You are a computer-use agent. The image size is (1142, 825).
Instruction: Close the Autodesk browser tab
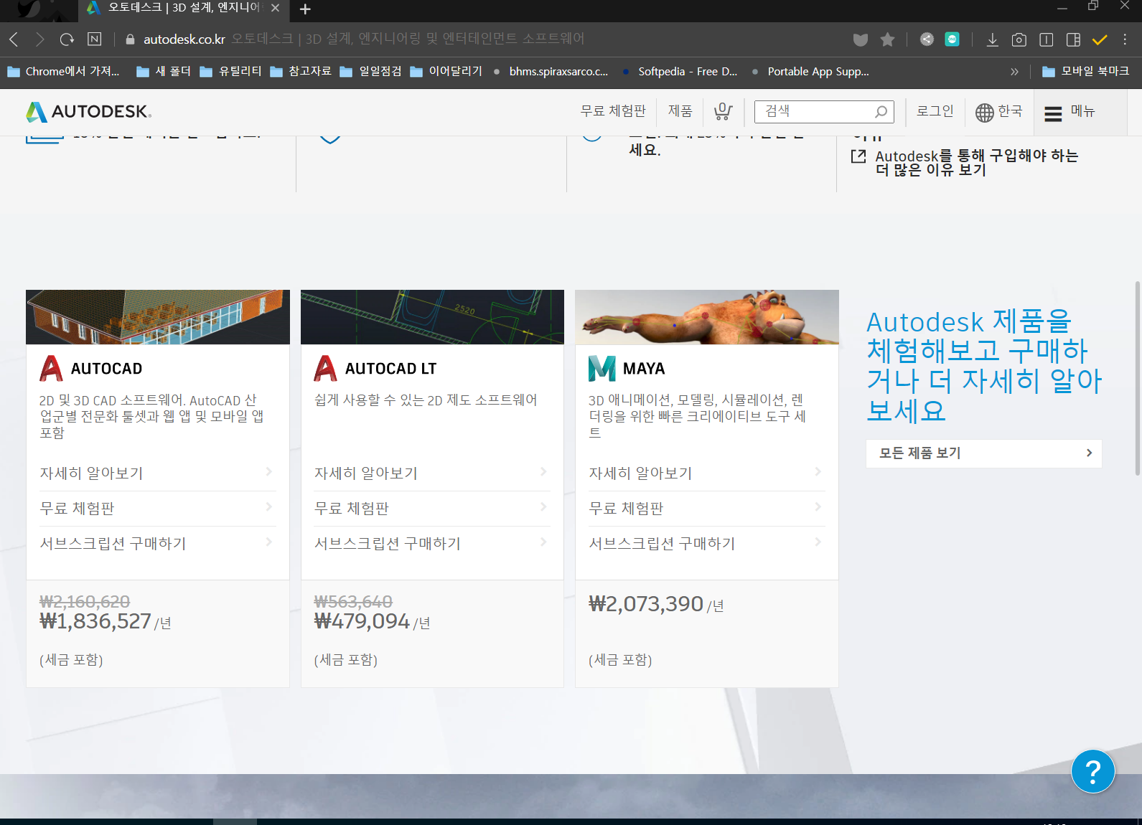(x=275, y=9)
